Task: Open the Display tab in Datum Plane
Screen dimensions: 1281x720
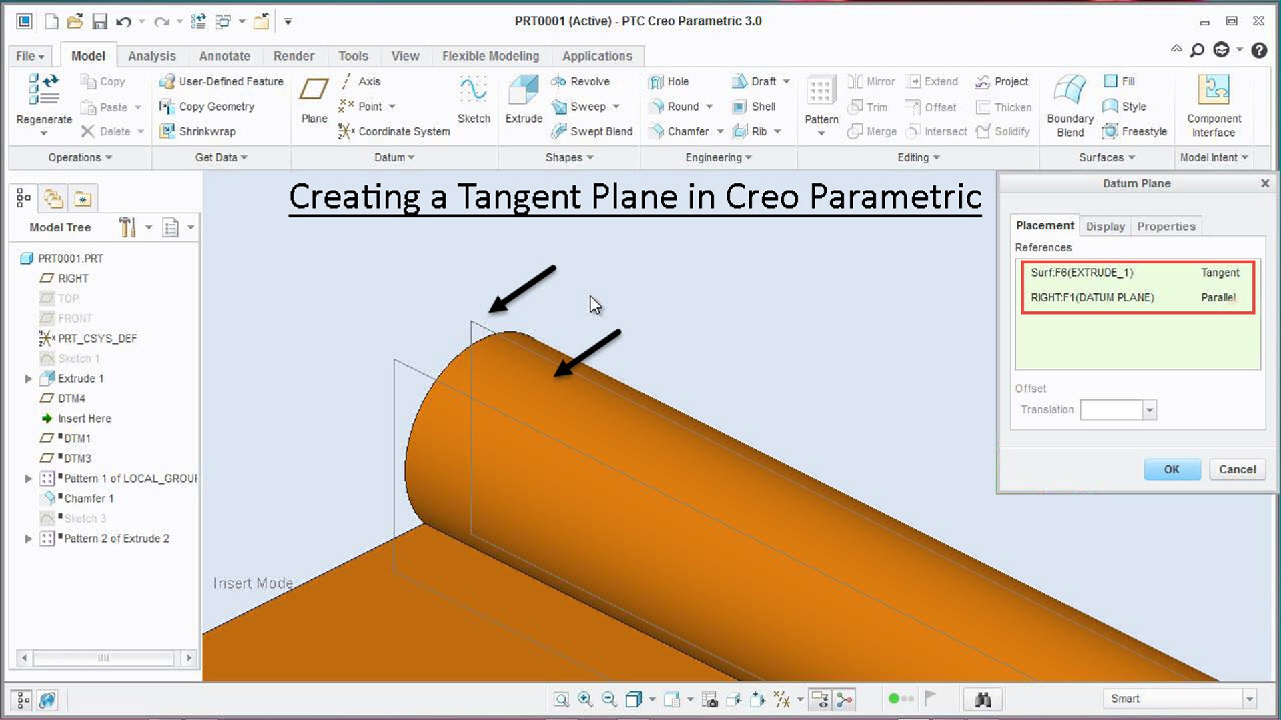Action: [1105, 227]
